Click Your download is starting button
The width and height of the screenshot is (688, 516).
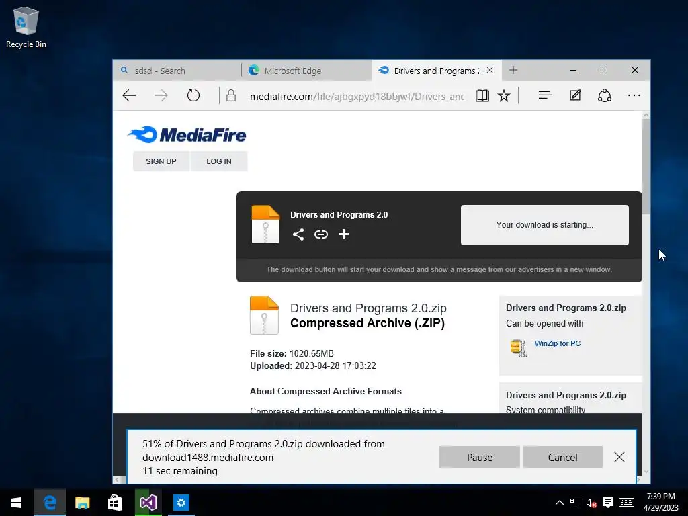pyautogui.click(x=544, y=224)
